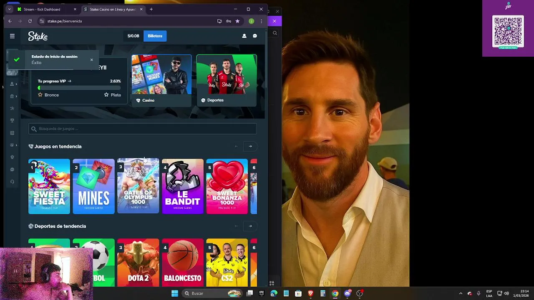Open the user profile icon in Stake header

tap(244, 36)
